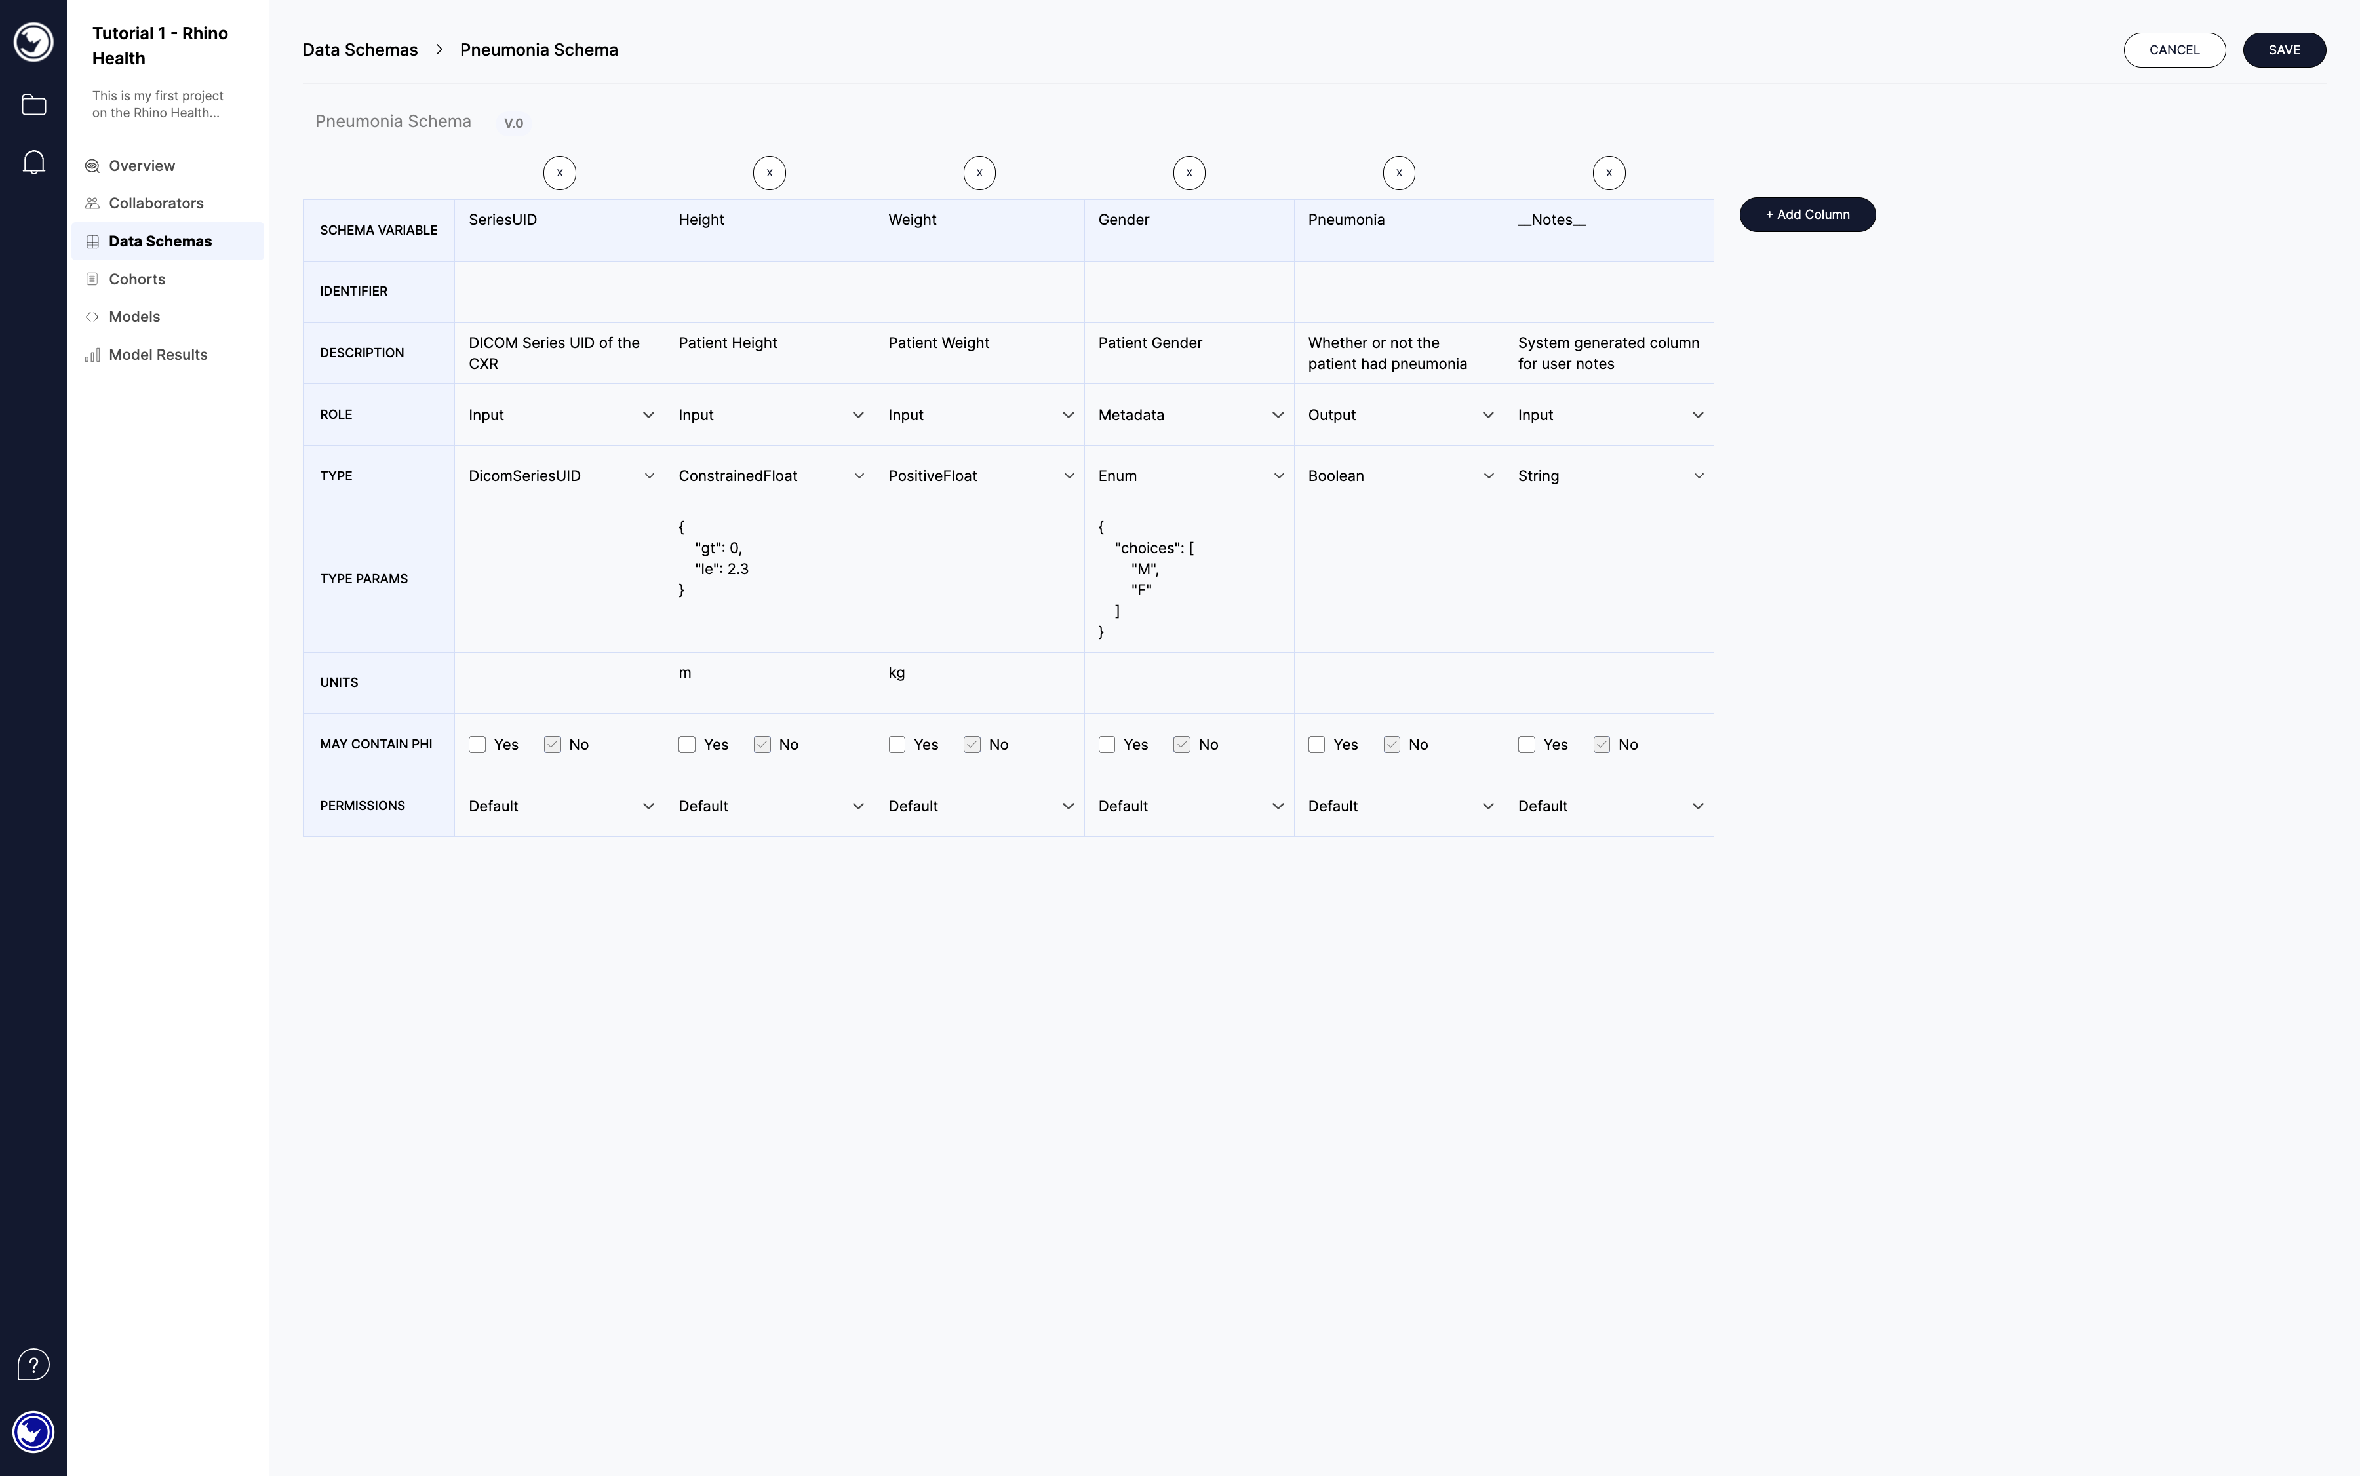Open the __Notes__ Permissions dropdown
2360x1476 pixels.
click(1609, 806)
